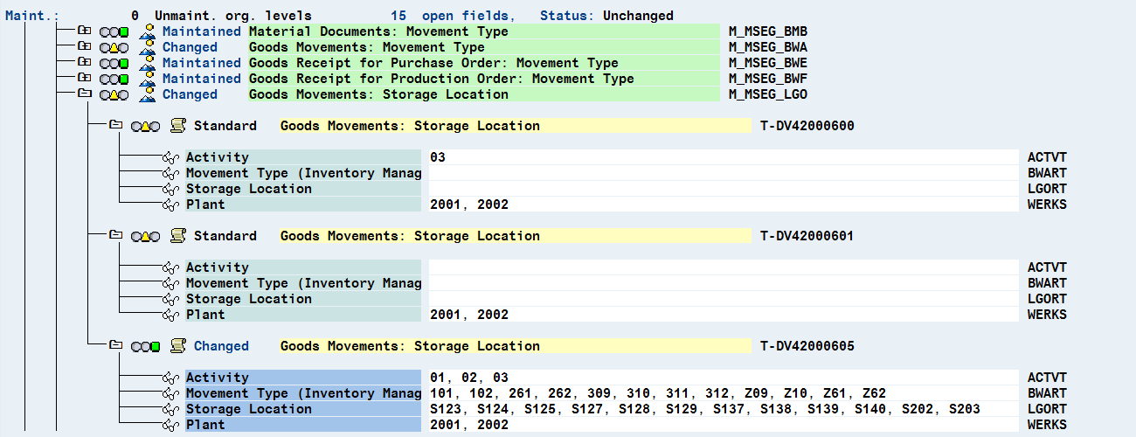Click authorization object icon for M_MSEG_BMB
The height and width of the screenshot is (437, 1136).
click(148, 31)
